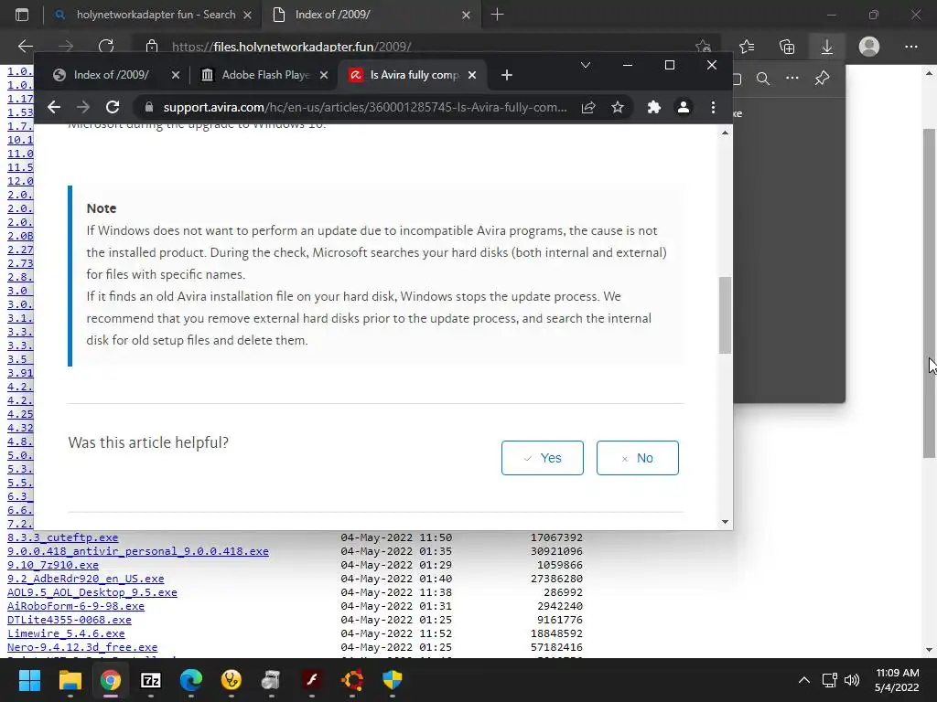Viewport: 937px width, 702px height.
Task: Reload the Avira support page in Chrome
Action: click(113, 107)
